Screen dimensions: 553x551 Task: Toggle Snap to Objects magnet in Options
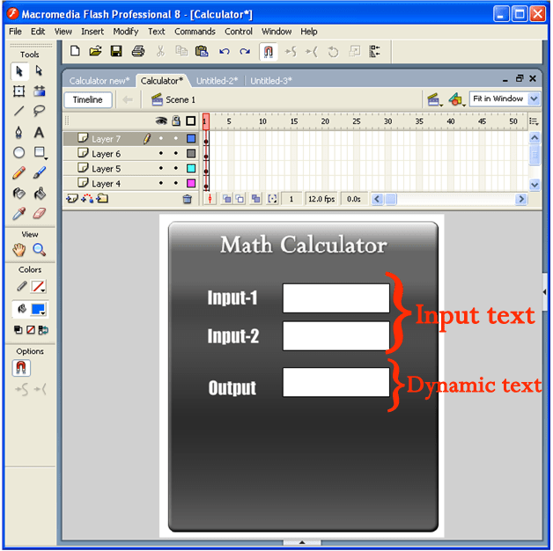(22, 368)
